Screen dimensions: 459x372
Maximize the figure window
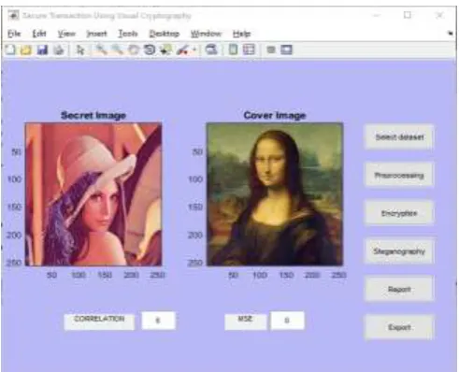[x=408, y=15]
